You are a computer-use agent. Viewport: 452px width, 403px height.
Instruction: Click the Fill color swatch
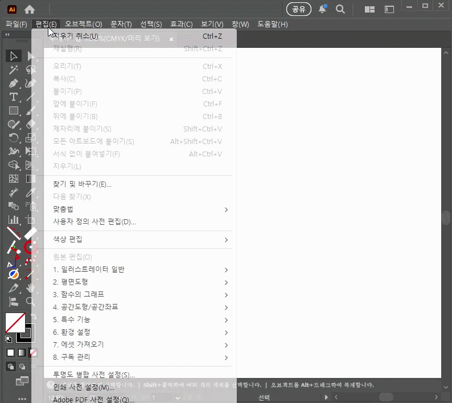click(x=15, y=323)
